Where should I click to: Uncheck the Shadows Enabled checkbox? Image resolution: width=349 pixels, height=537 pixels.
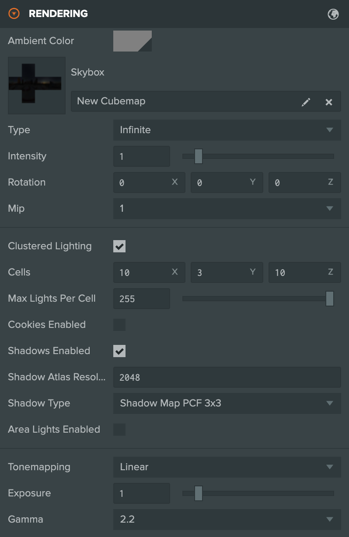[x=119, y=351]
